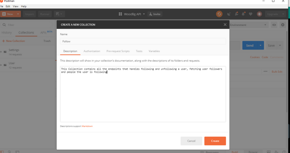Open the Authorization tab
This screenshot has width=290, height=153.
[92, 51]
